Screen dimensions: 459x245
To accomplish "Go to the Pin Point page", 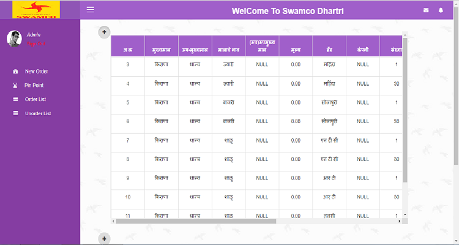I will 34,86.
